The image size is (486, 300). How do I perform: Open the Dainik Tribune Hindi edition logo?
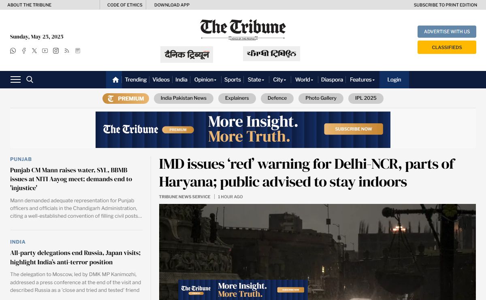pyautogui.click(x=187, y=54)
